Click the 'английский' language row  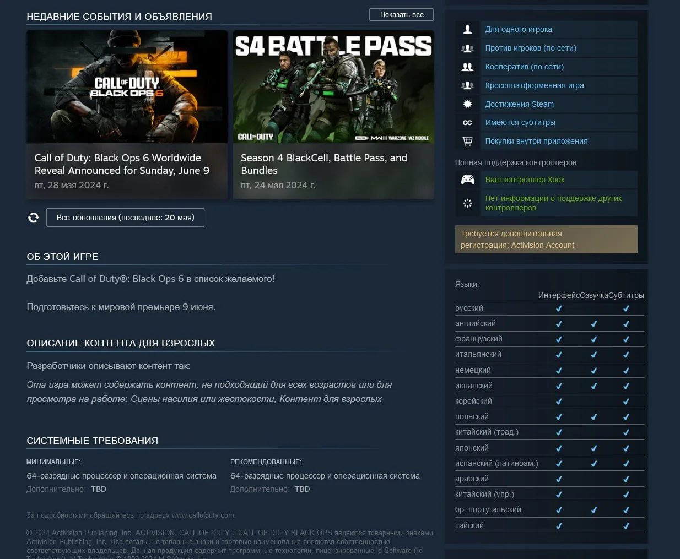tap(549, 324)
